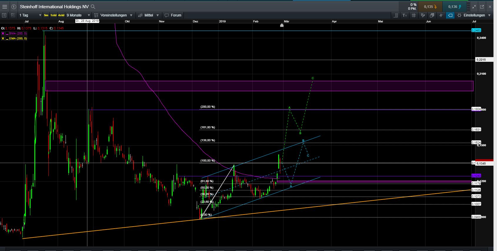Click the 0 % change readout
The height and width of the screenshot is (251, 497).
click(x=413, y=5)
